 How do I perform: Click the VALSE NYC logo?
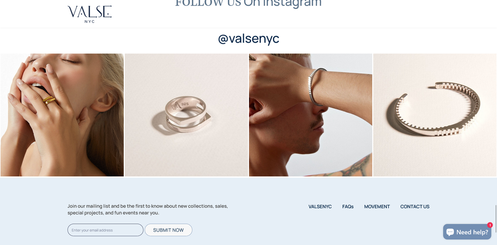89,14
